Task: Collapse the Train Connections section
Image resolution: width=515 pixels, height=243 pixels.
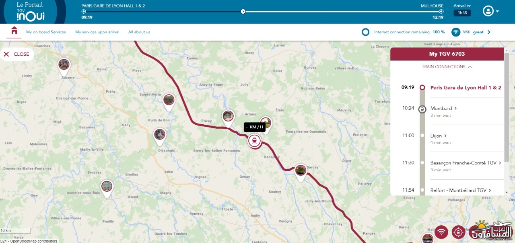Action: click(447, 67)
